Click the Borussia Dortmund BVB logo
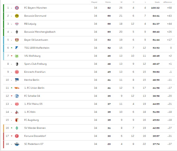Screen dimensions: 177x151 [x=17, y=16]
